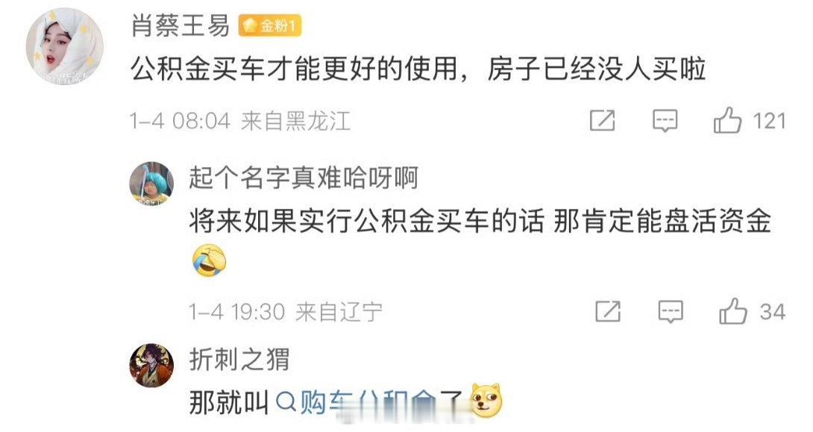Share 肖蔡王易's comment using repost icon
The image size is (813, 432).
(x=603, y=120)
